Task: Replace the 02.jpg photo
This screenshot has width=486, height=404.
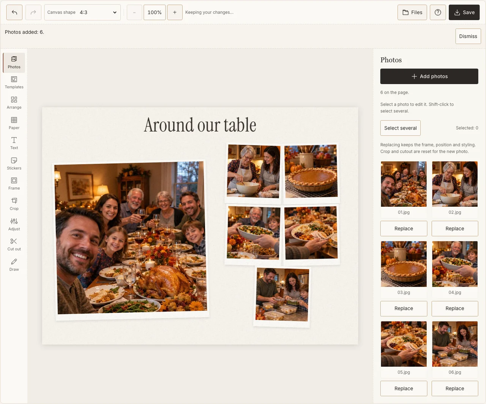Action: (x=455, y=228)
